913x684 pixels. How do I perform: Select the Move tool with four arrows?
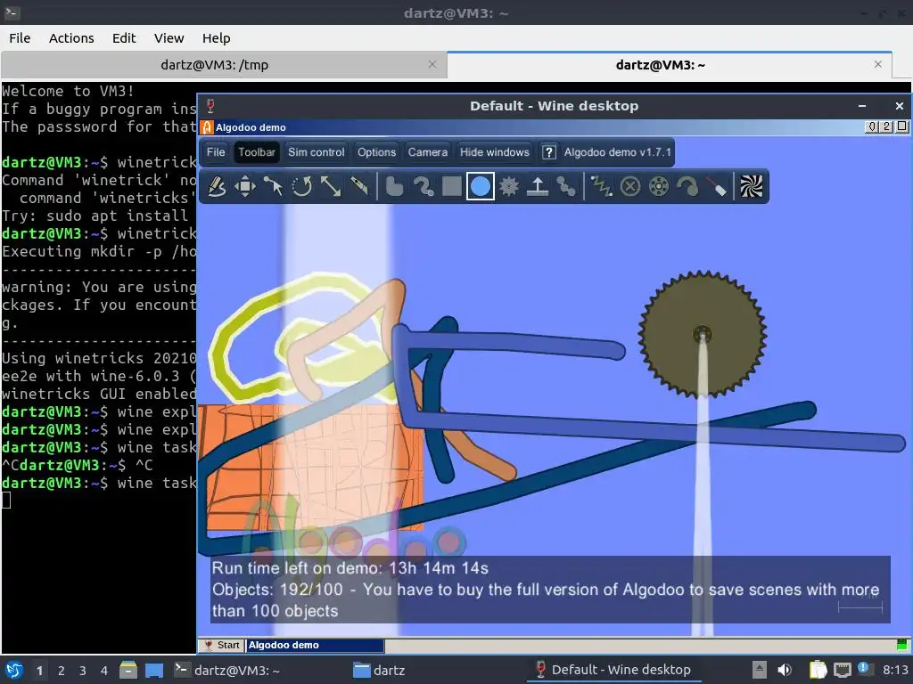[x=245, y=187]
